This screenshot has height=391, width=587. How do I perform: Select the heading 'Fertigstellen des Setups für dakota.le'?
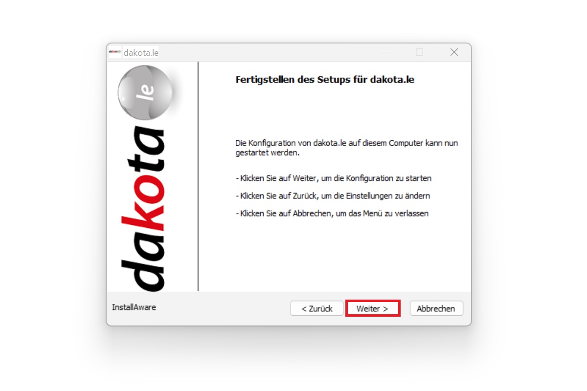tap(325, 79)
